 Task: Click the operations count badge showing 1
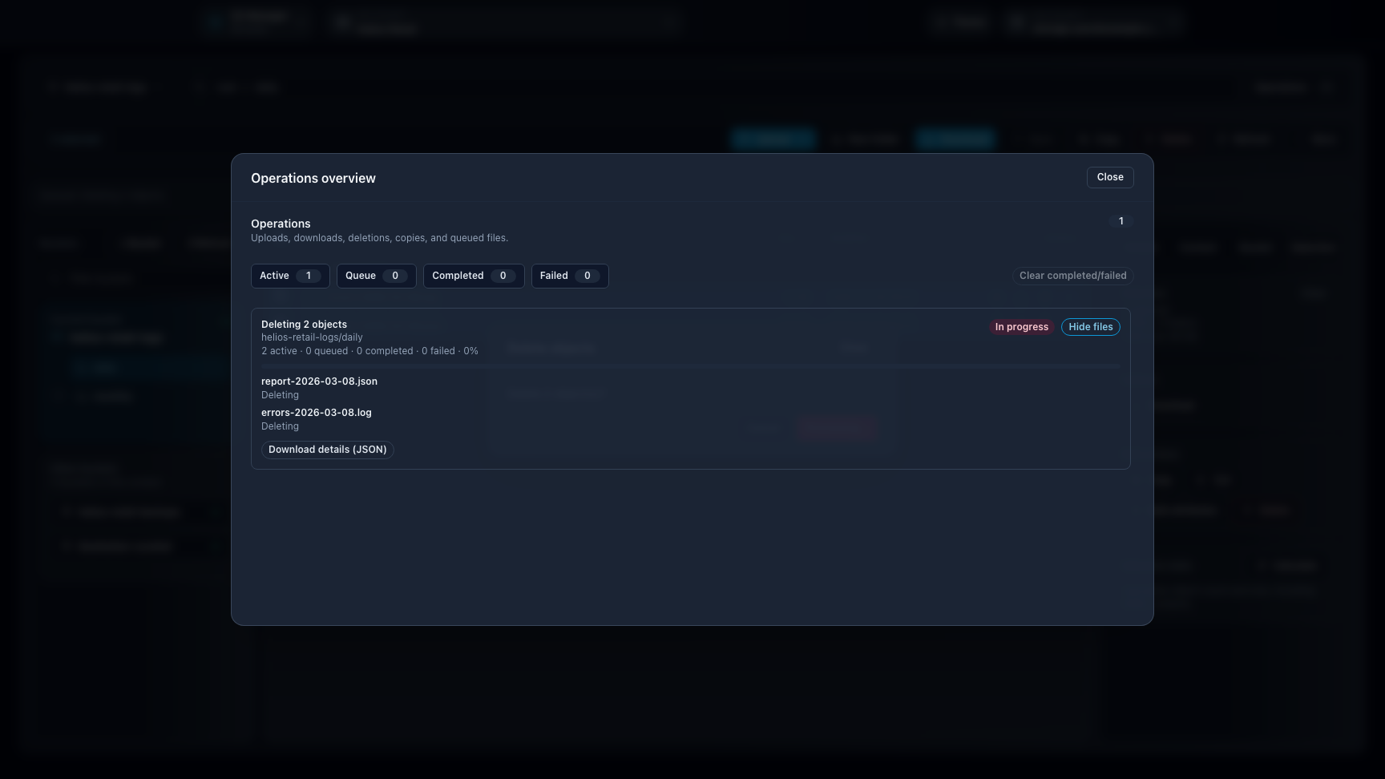click(x=1121, y=220)
